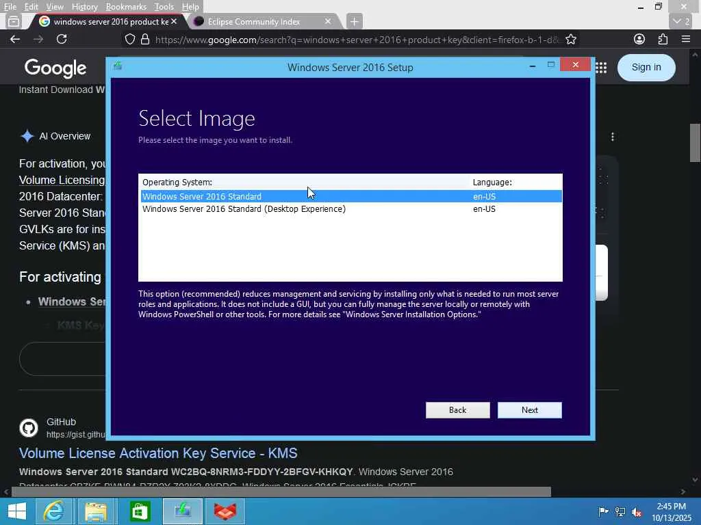The image size is (701, 525).
Task: Click Back in the Setup wizard
Action: click(457, 410)
